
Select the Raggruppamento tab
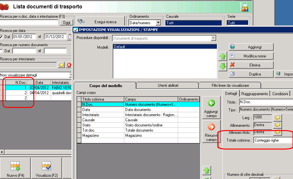pos(255,94)
